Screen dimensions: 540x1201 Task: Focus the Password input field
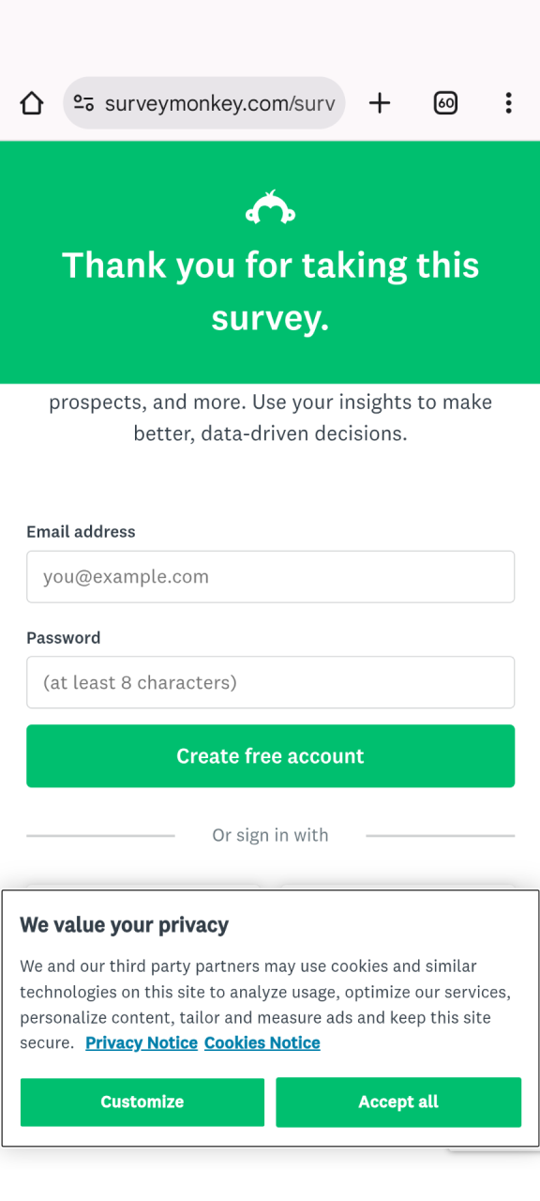[270, 682]
